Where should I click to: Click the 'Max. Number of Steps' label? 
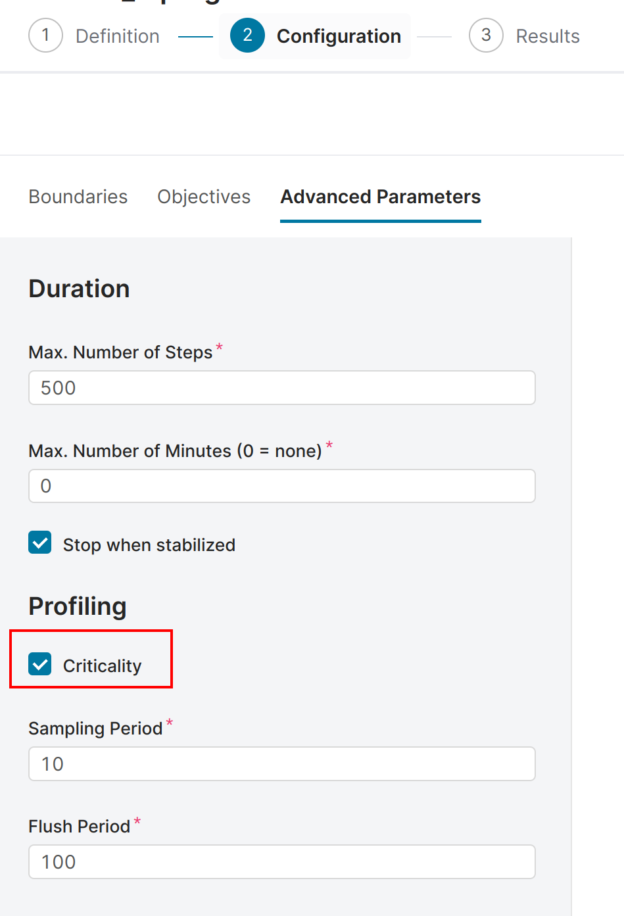tap(120, 352)
